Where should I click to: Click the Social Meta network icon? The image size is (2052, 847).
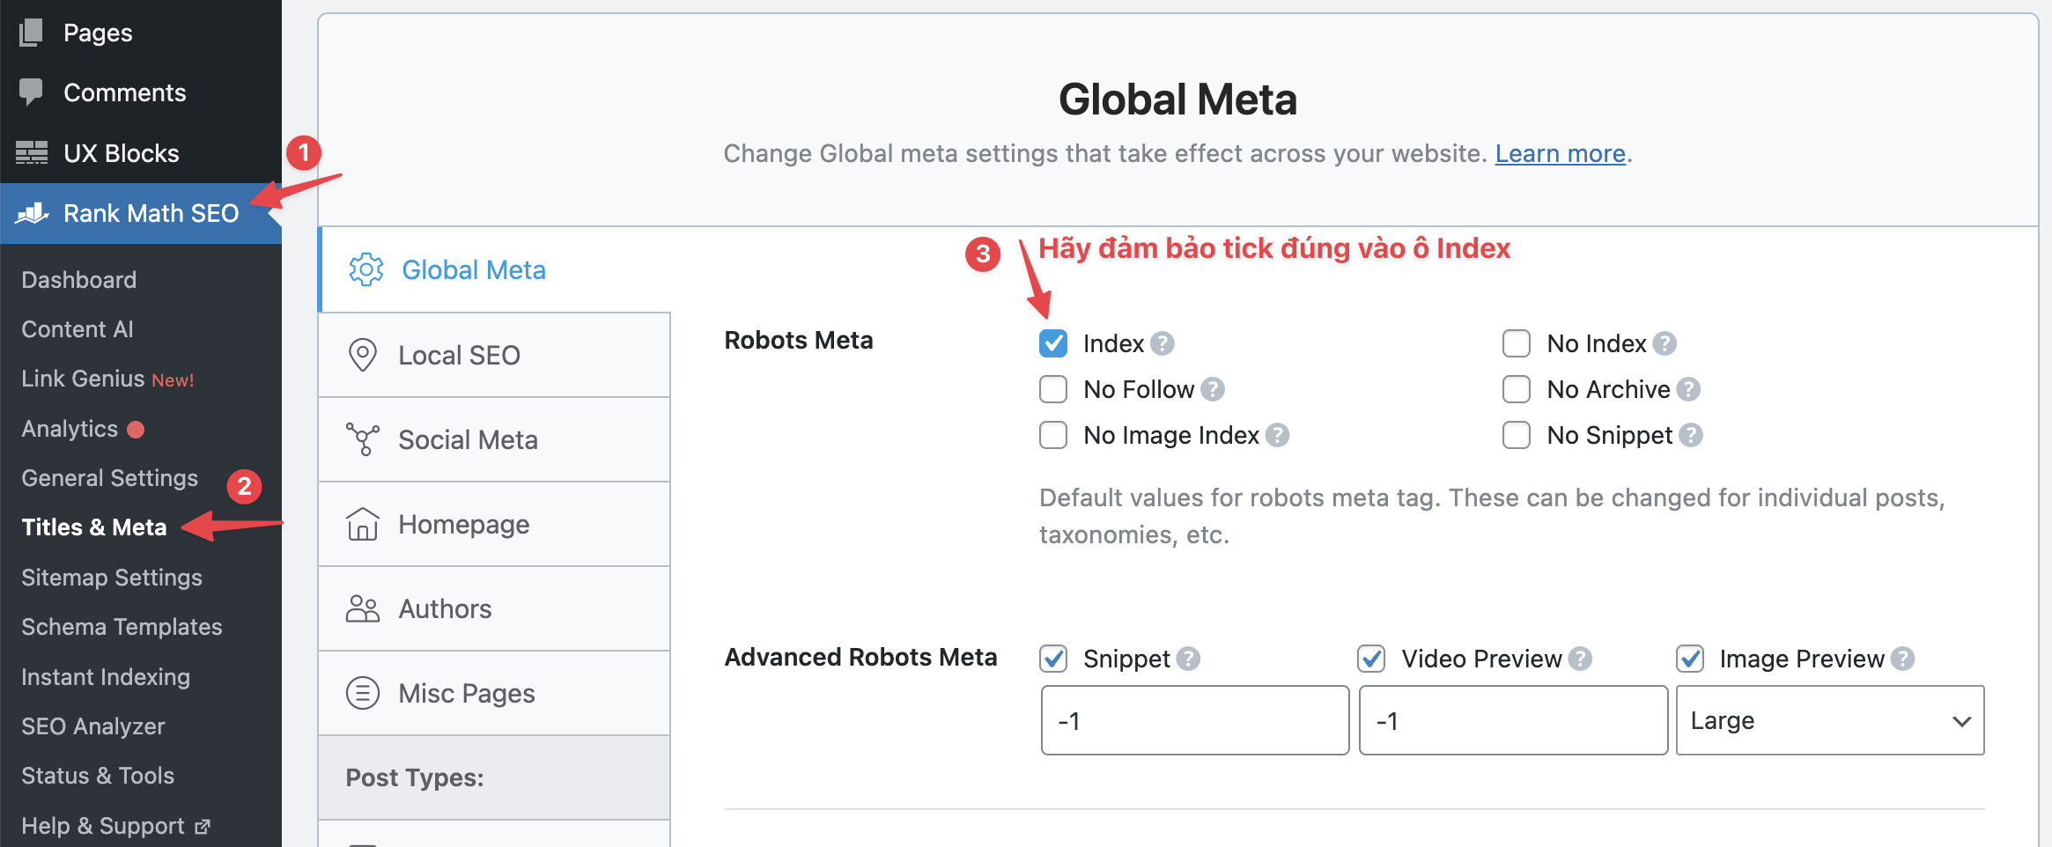(362, 439)
